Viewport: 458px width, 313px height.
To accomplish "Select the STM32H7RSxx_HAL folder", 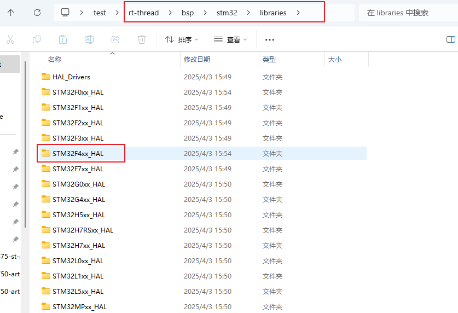I will pyautogui.click(x=83, y=230).
